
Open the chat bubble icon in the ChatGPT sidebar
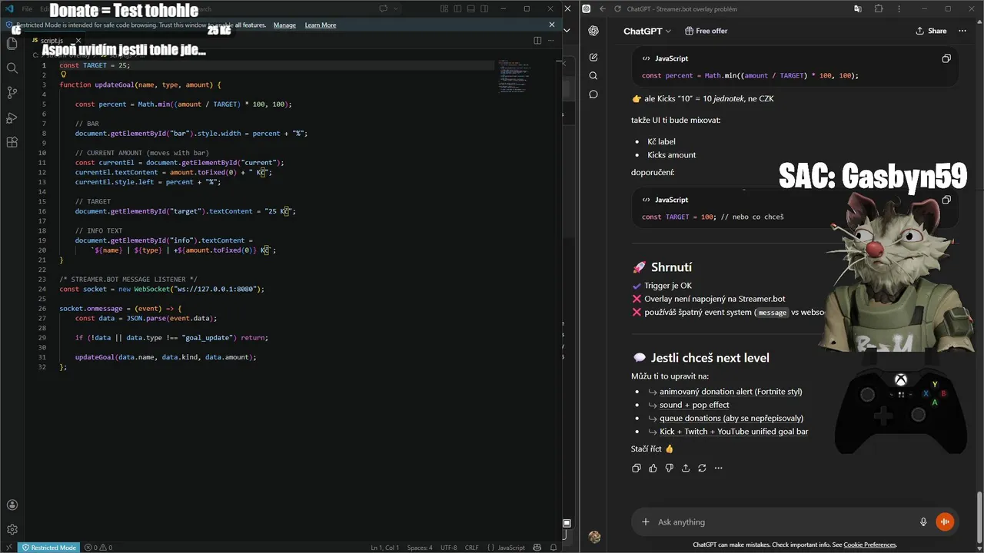593,94
